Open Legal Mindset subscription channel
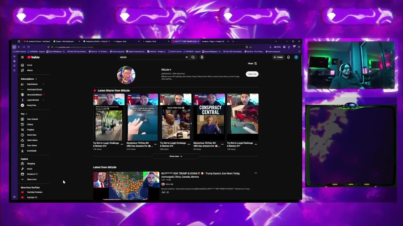403x226 pixels. click(x=33, y=100)
